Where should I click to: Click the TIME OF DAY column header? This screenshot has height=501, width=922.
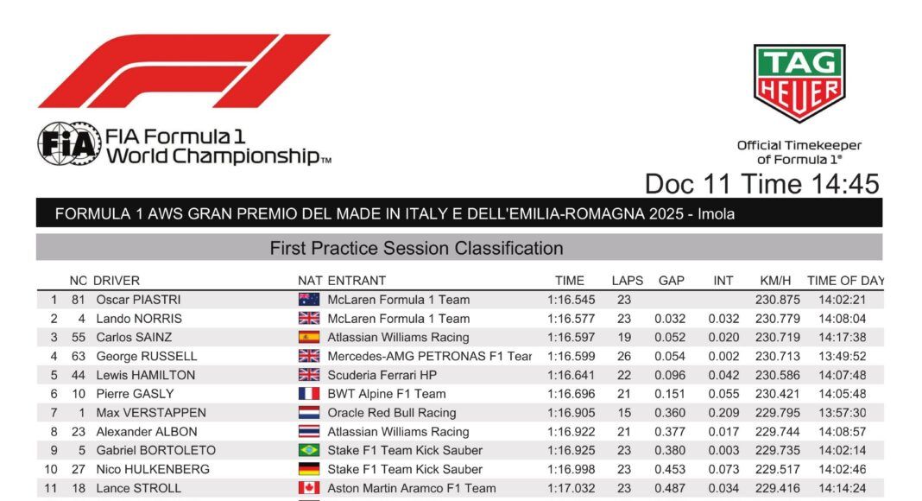pos(845,281)
